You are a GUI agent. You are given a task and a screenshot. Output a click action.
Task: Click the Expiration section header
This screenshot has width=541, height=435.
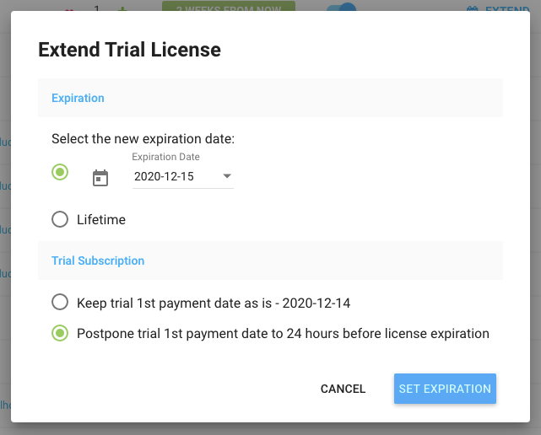[78, 98]
